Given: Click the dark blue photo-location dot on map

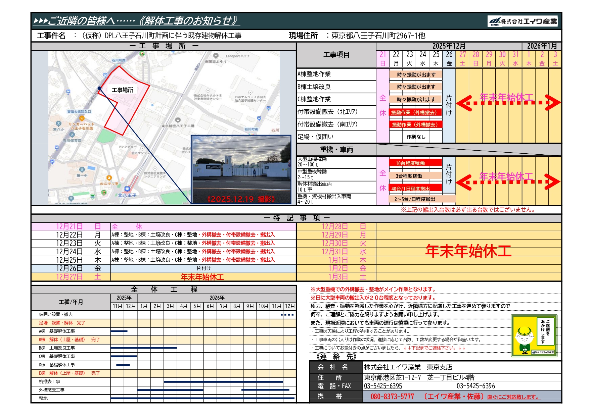Looking at the screenshot, I should tap(99, 88).
